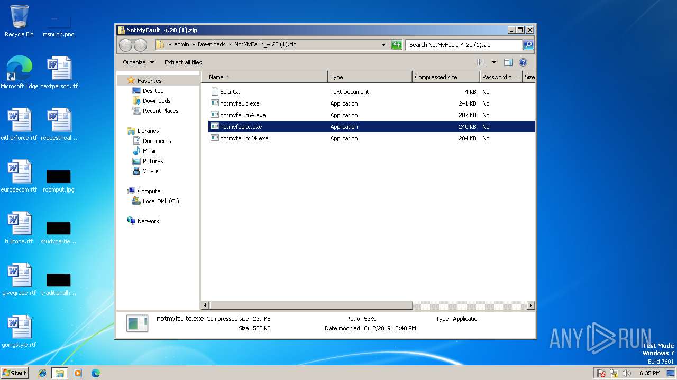This screenshot has width=677, height=380.
Task: Open Music library in sidebar
Action: pos(150,151)
